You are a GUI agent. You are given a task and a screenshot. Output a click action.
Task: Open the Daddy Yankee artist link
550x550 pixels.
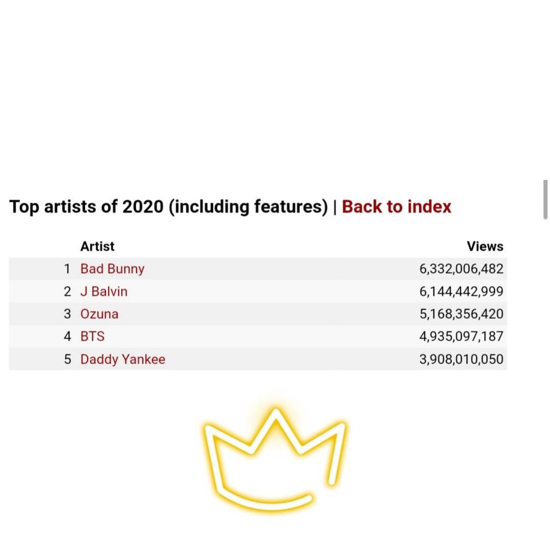point(123,360)
